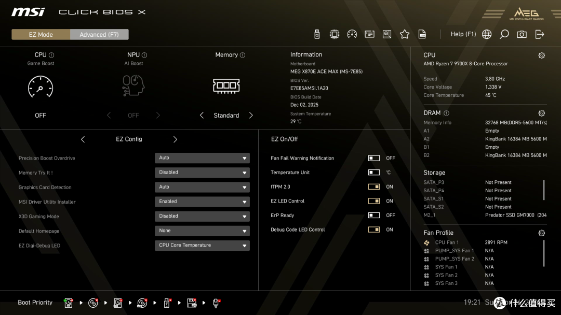This screenshot has width=561, height=315.
Task: Select first hard disk boot device with checkmark
Action: click(69, 303)
